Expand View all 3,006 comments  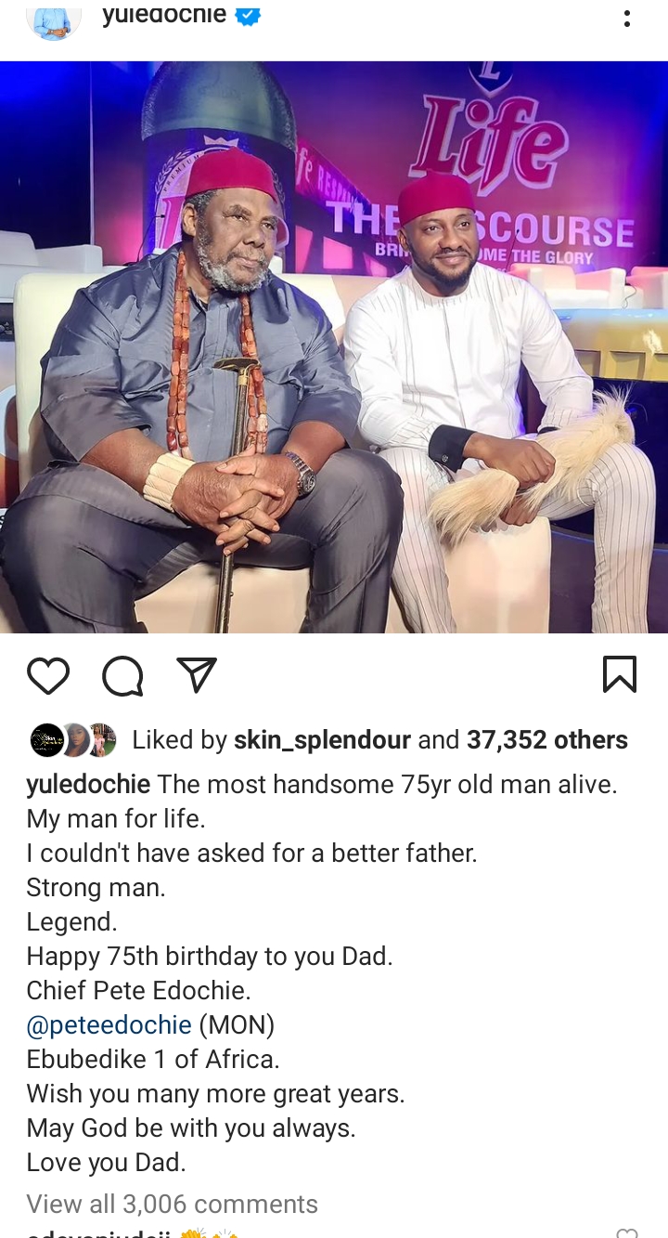click(x=173, y=1205)
